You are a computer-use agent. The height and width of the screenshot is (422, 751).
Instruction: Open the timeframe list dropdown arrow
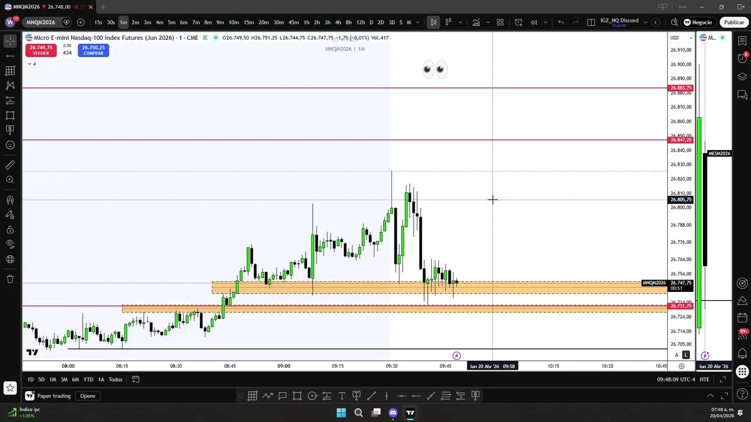418,22
